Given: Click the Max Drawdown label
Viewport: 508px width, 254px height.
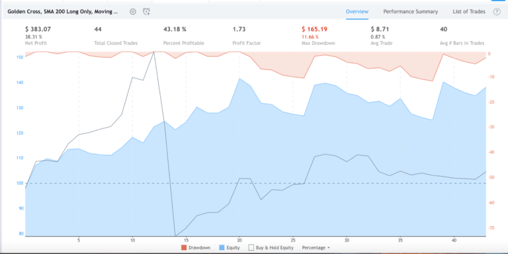Looking at the screenshot, I should [x=318, y=43].
